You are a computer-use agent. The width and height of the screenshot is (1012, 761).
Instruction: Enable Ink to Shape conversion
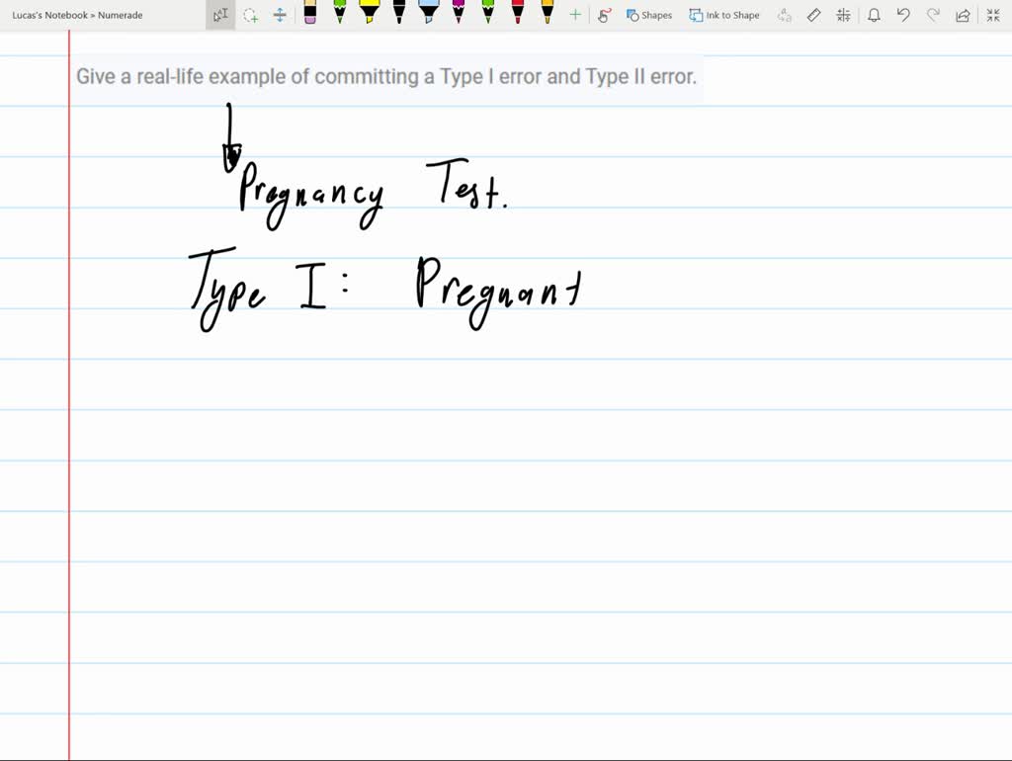click(724, 15)
